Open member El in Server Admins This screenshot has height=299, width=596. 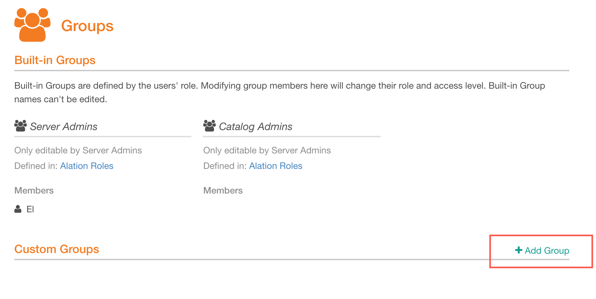pos(30,209)
